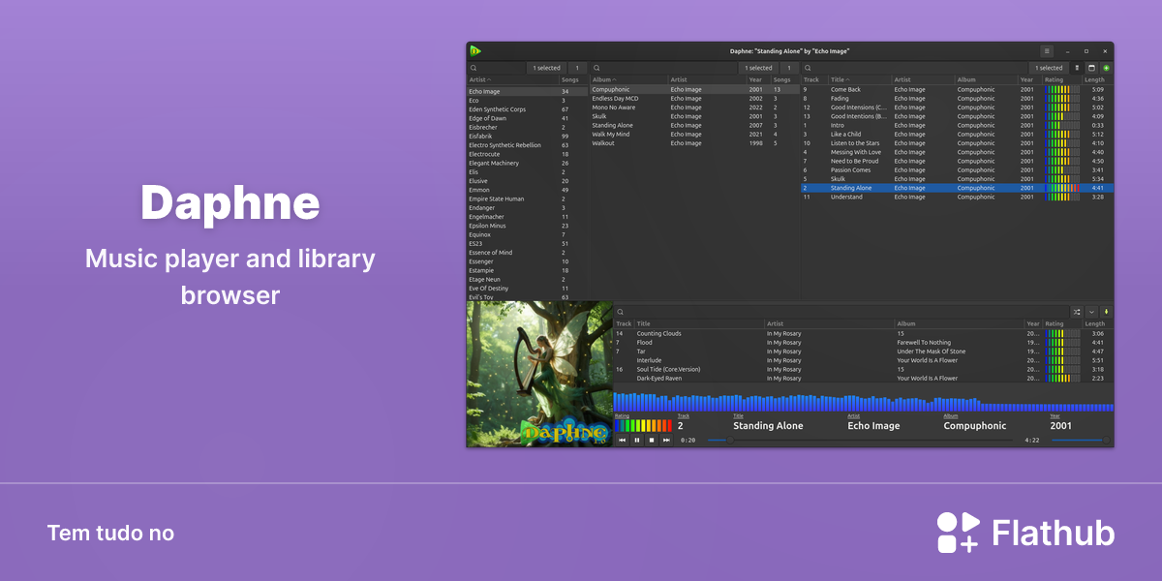Select artist 'Echo Image' in the artist list

tap(527, 91)
